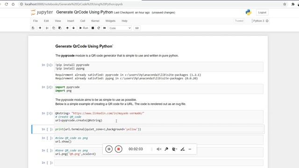Image resolution: width=299 pixels, height=168 pixels.
Task: View site information icon in address bar
Action: 21,4
